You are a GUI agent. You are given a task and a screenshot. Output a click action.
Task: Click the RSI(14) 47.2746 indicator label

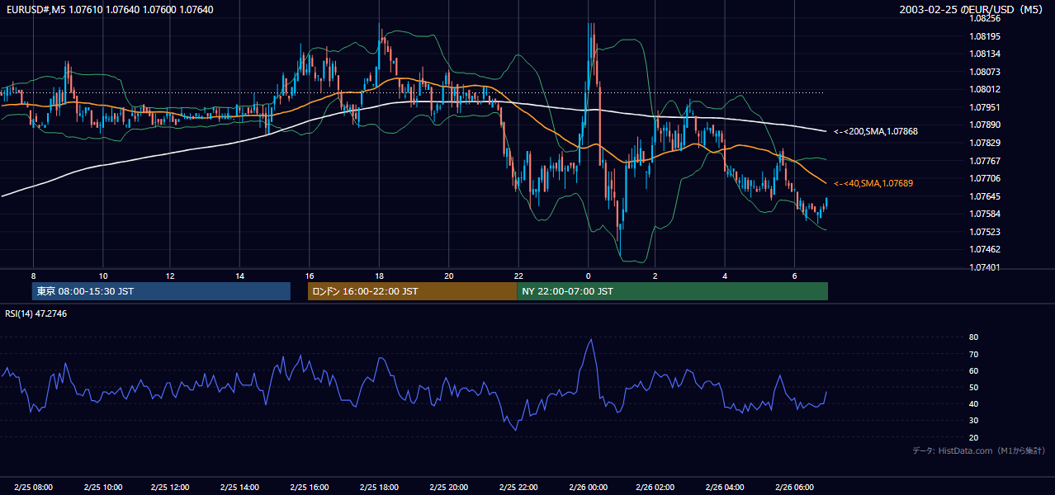point(36,313)
